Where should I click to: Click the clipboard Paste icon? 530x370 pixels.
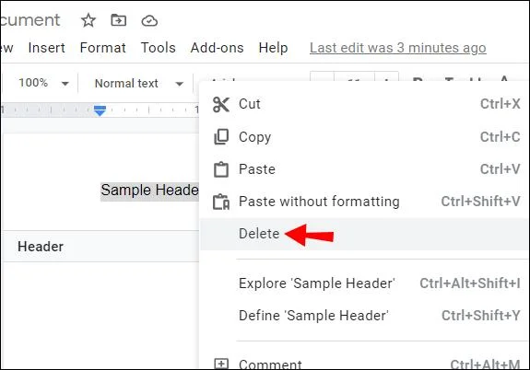221,169
